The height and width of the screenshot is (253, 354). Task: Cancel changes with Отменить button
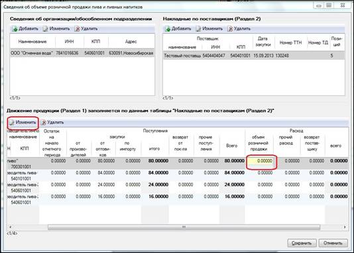point(333,243)
